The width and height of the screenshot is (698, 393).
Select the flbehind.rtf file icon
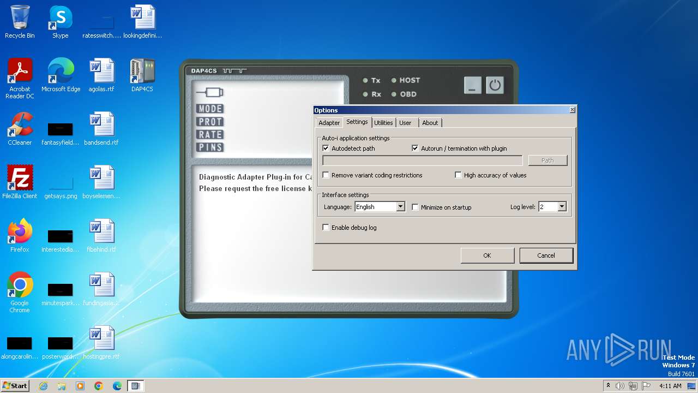pos(101,236)
